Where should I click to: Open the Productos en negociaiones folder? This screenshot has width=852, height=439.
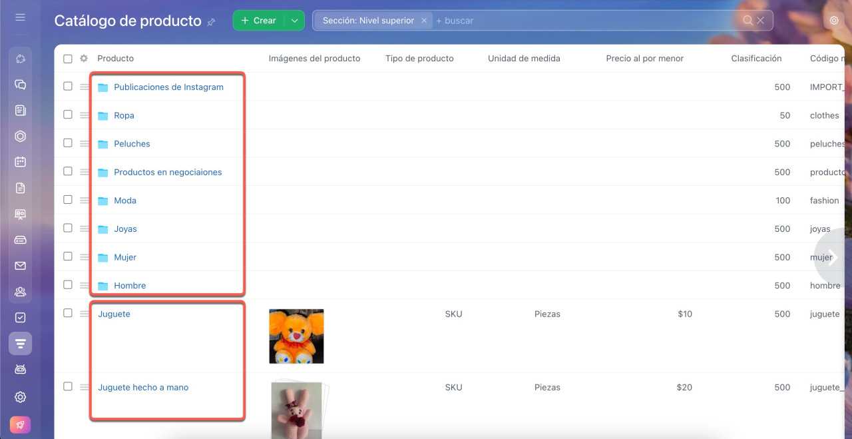pyautogui.click(x=168, y=172)
